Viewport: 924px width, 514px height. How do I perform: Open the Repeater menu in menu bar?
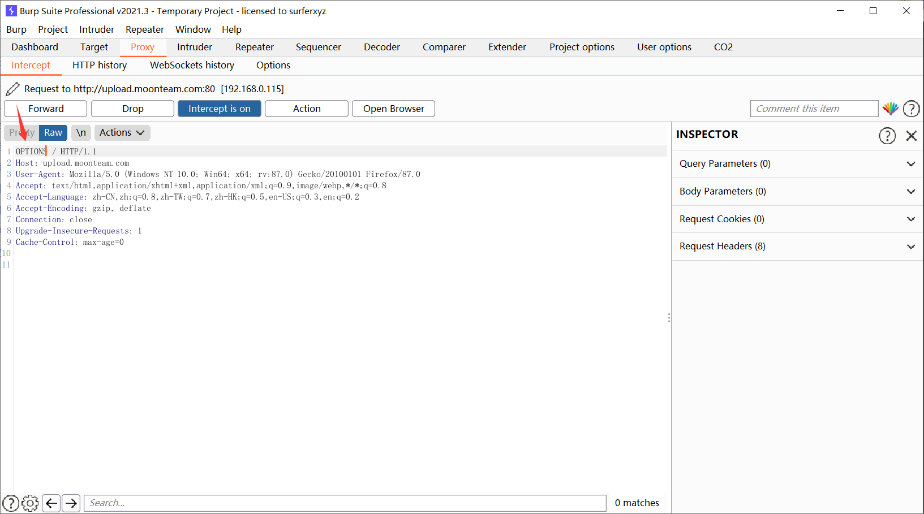click(145, 29)
